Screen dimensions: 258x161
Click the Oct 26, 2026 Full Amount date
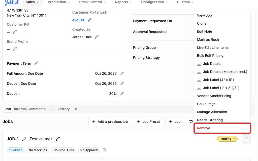[x=106, y=73]
